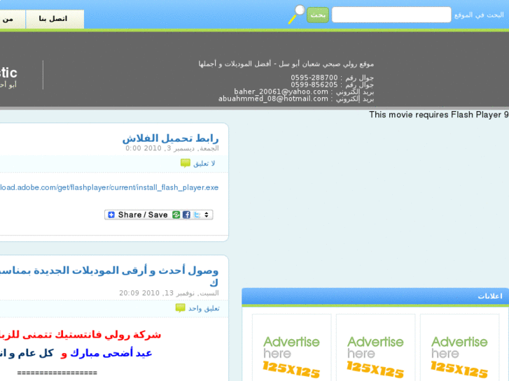Click blue text عيد أضحى مبارك
This screenshot has width=509, height=381.
(111, 353)
